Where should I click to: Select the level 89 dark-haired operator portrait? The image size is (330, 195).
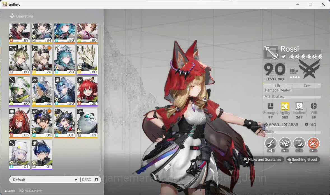tap(19, 33)
